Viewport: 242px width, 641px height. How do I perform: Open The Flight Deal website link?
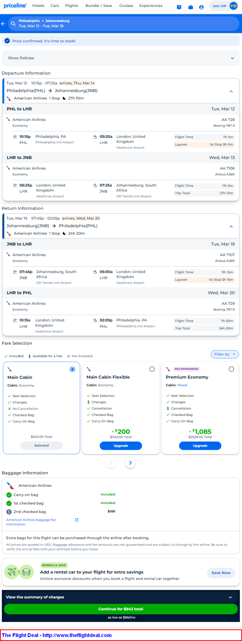pos(57,635)
